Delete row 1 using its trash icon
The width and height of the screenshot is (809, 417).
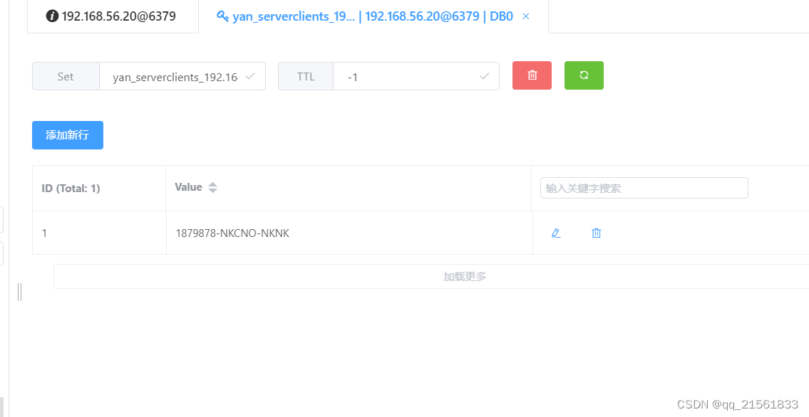596,233
